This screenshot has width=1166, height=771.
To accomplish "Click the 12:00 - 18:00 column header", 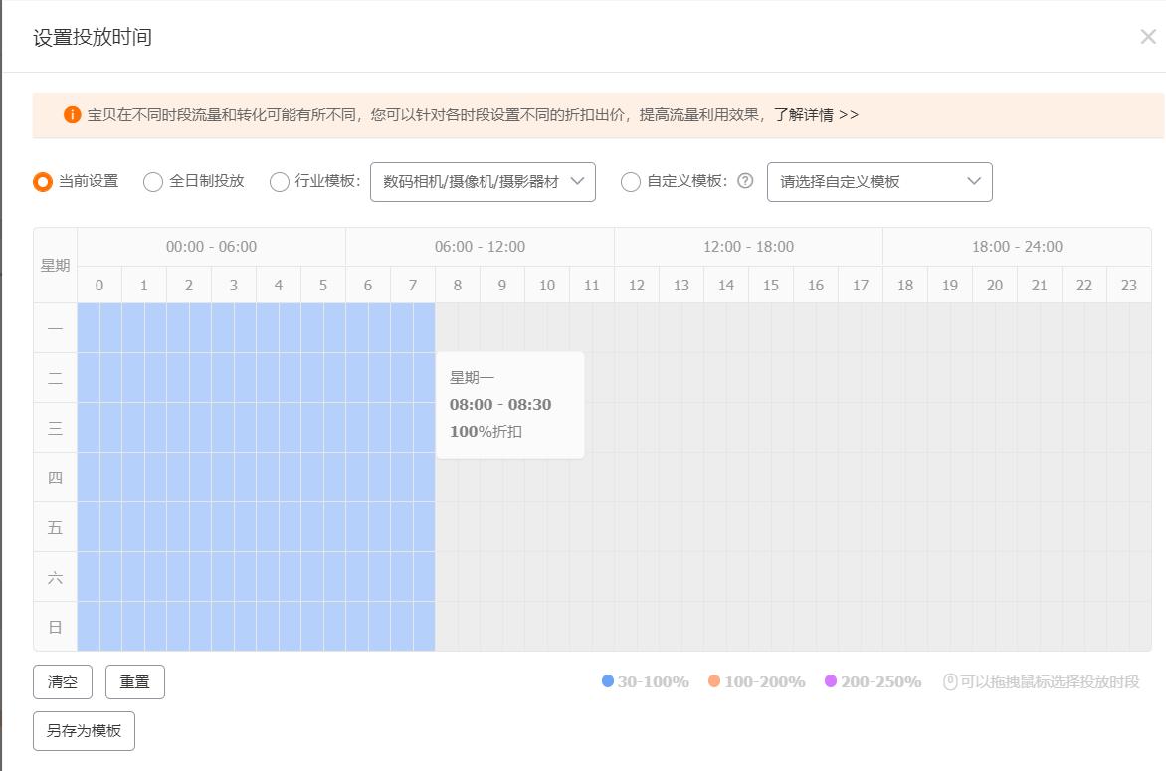I will 747,246.
